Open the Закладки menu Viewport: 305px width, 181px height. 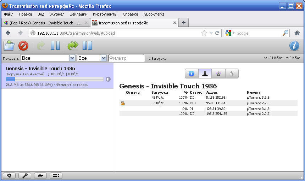point(79,14)
